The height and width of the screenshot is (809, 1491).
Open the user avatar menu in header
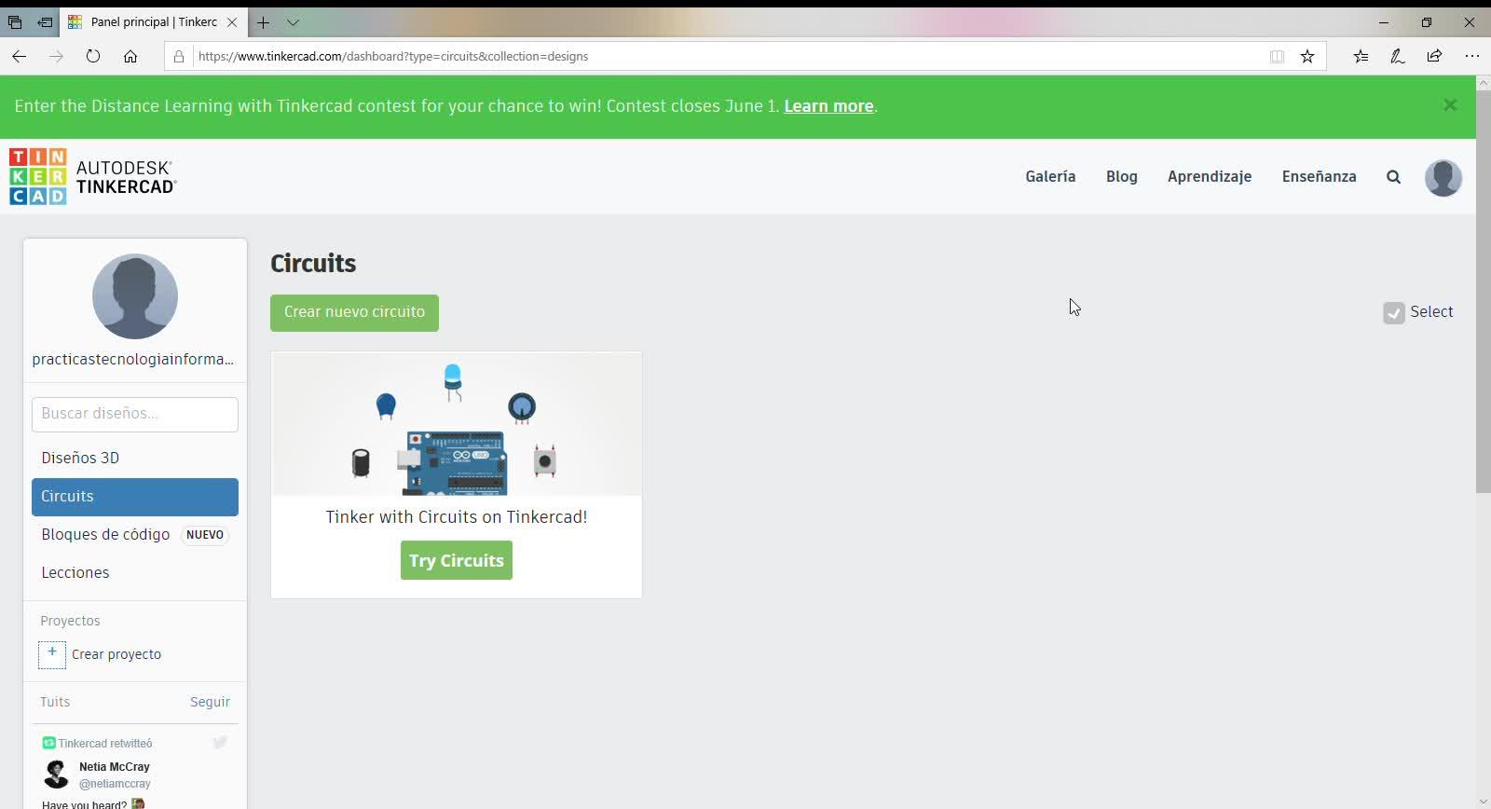(x=1443, y=177)
